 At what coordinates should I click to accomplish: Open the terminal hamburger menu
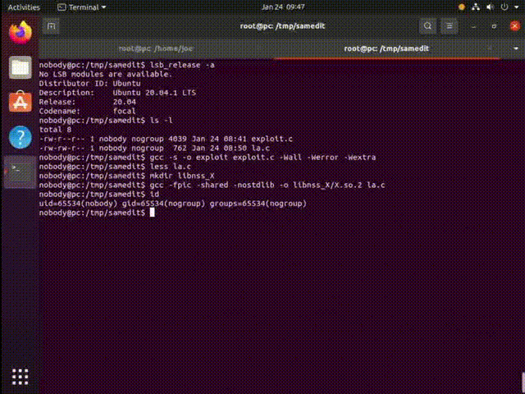click(x=449, y=26)
